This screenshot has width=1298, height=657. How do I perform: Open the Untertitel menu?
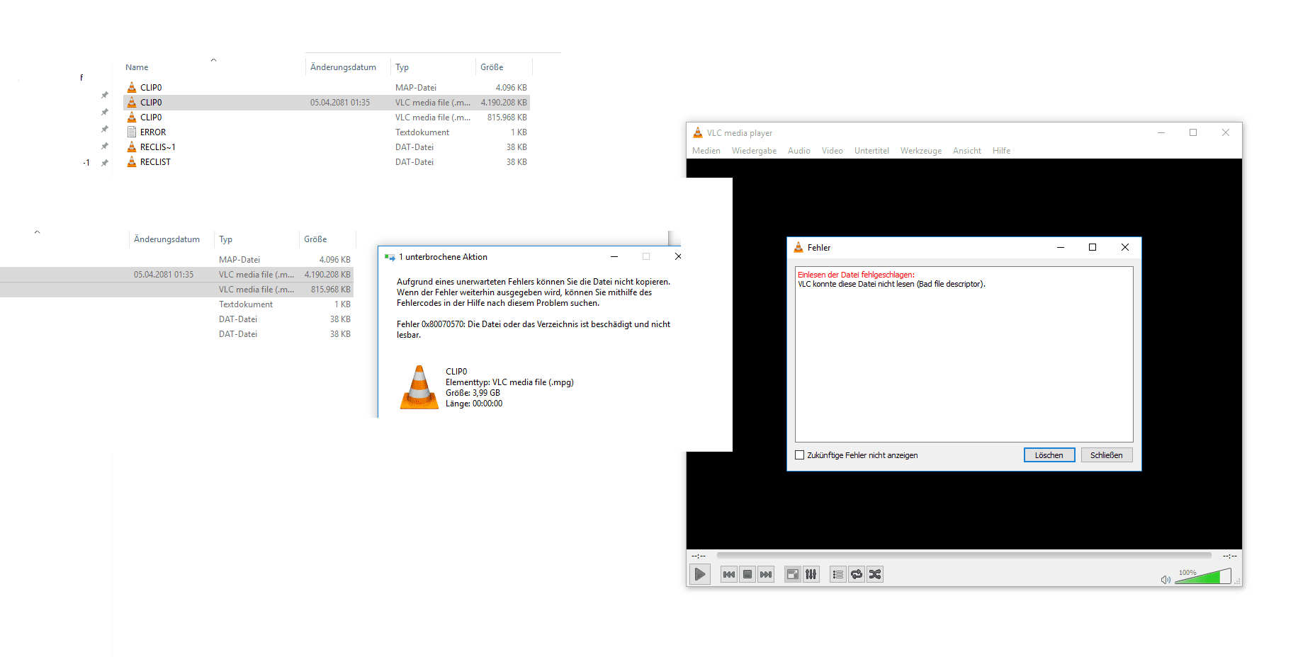[x=871, y=151]
